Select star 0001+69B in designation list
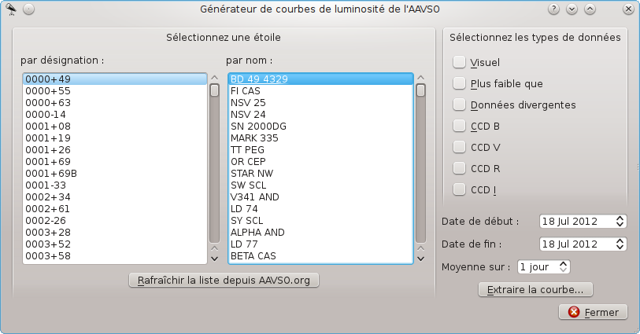 52,173
